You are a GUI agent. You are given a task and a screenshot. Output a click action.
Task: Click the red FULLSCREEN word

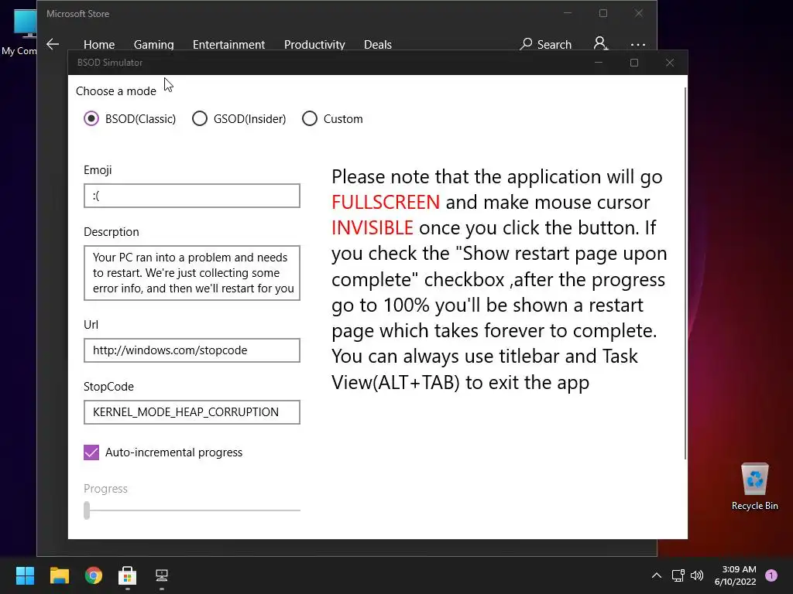coord(386,202)
